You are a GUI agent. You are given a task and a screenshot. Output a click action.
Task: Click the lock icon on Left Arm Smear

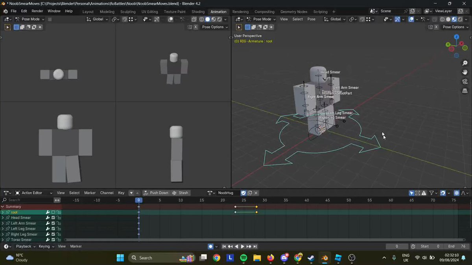tap(59, 223)
